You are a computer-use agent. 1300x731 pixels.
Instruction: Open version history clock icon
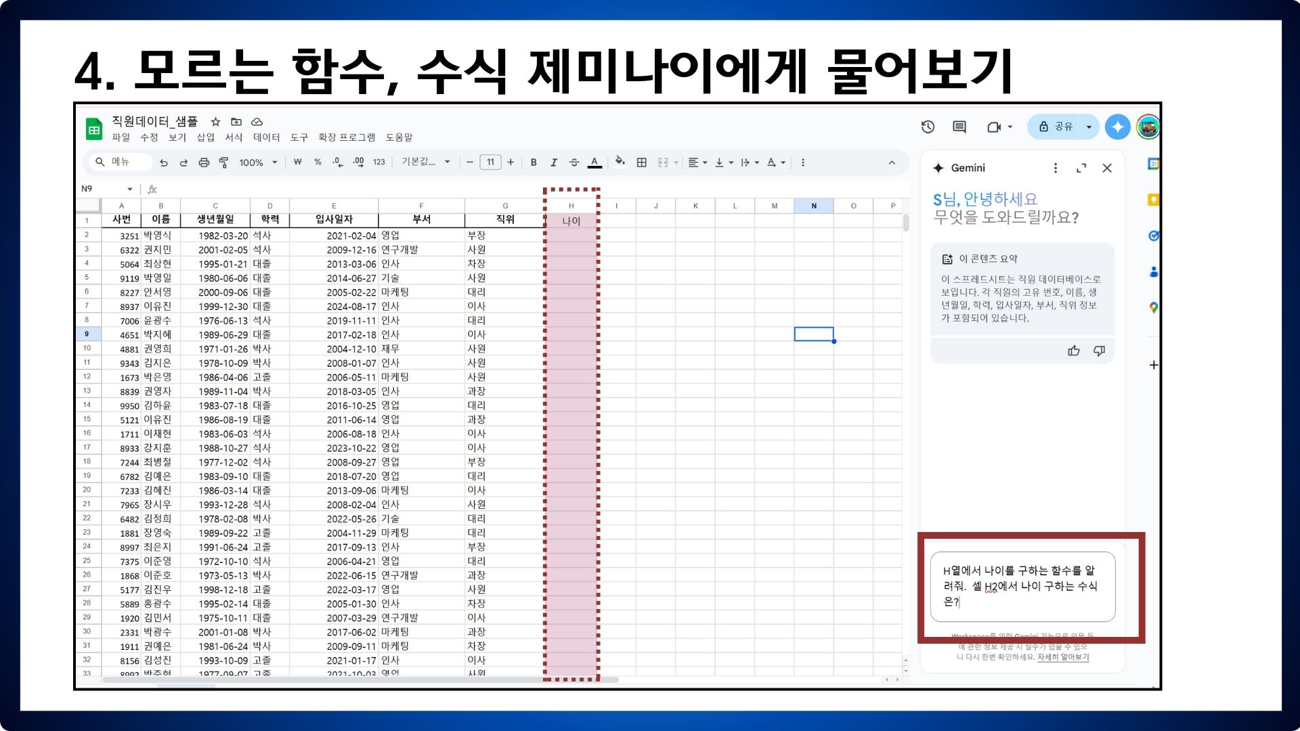[928, 127]
